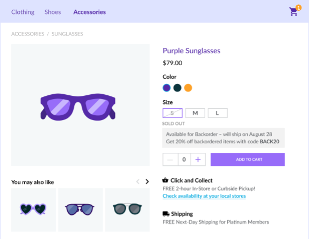Image resolution: width=309 pixels, height=239 pixels.
Task: Click the Shipping truck icon
Action: click(x=166, y=214)
